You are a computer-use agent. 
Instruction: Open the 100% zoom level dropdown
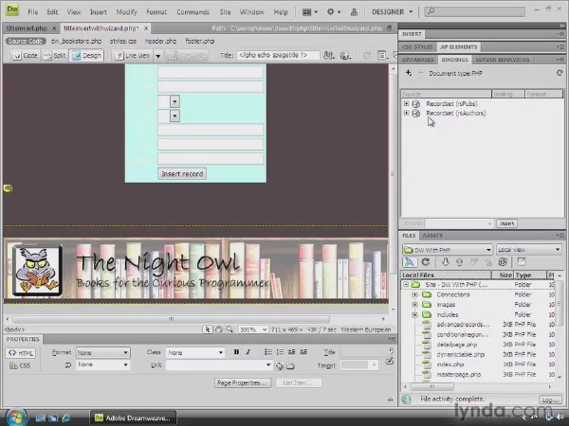pos(253,329)
